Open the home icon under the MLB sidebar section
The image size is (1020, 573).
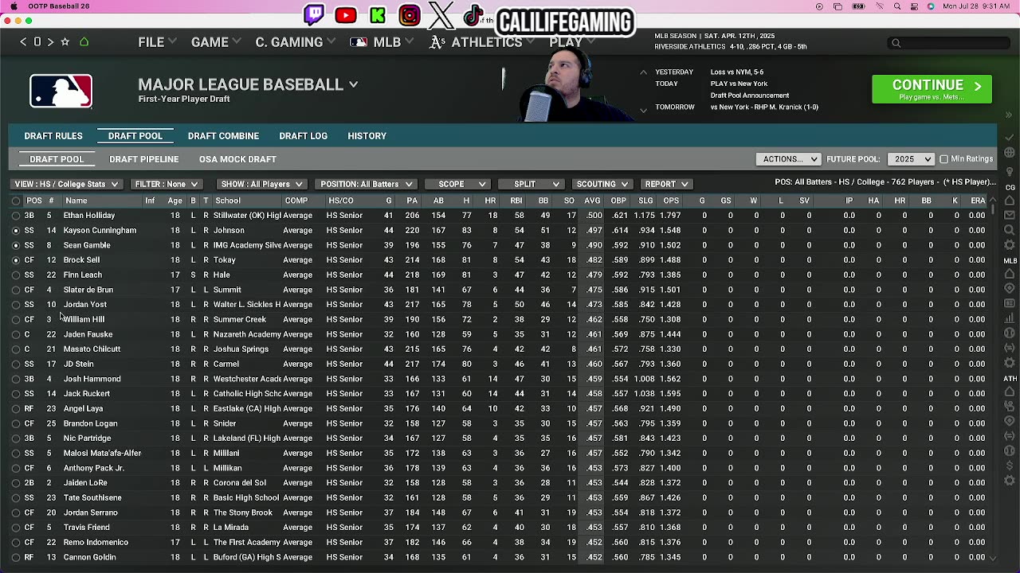pos(1010,275)
